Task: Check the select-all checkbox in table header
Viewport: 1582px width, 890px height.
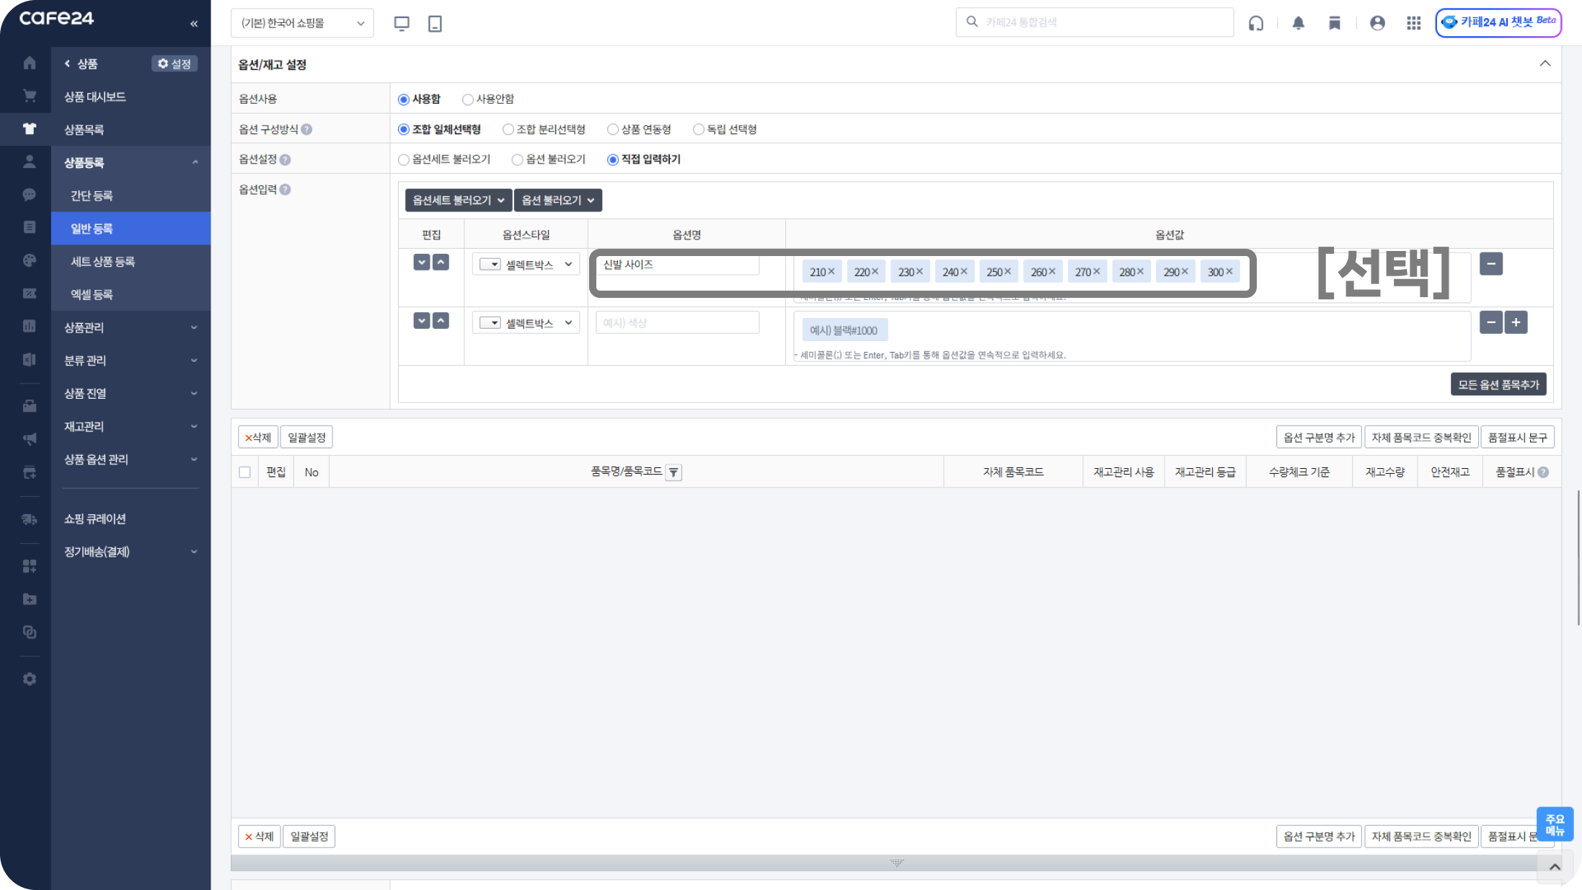Action: coord(245,472)
